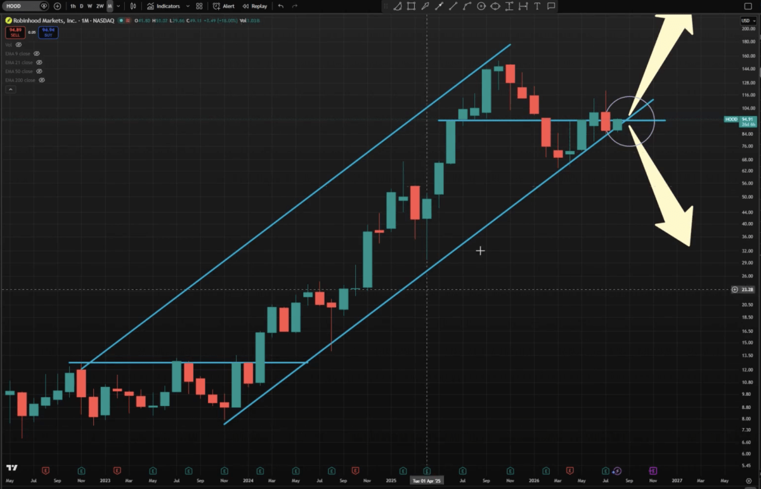
Task: Toggle EMA 200 close visibility
Action: (41, 81)
